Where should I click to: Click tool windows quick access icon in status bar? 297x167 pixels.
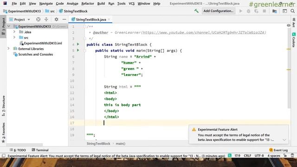click(x=3, y=156)
